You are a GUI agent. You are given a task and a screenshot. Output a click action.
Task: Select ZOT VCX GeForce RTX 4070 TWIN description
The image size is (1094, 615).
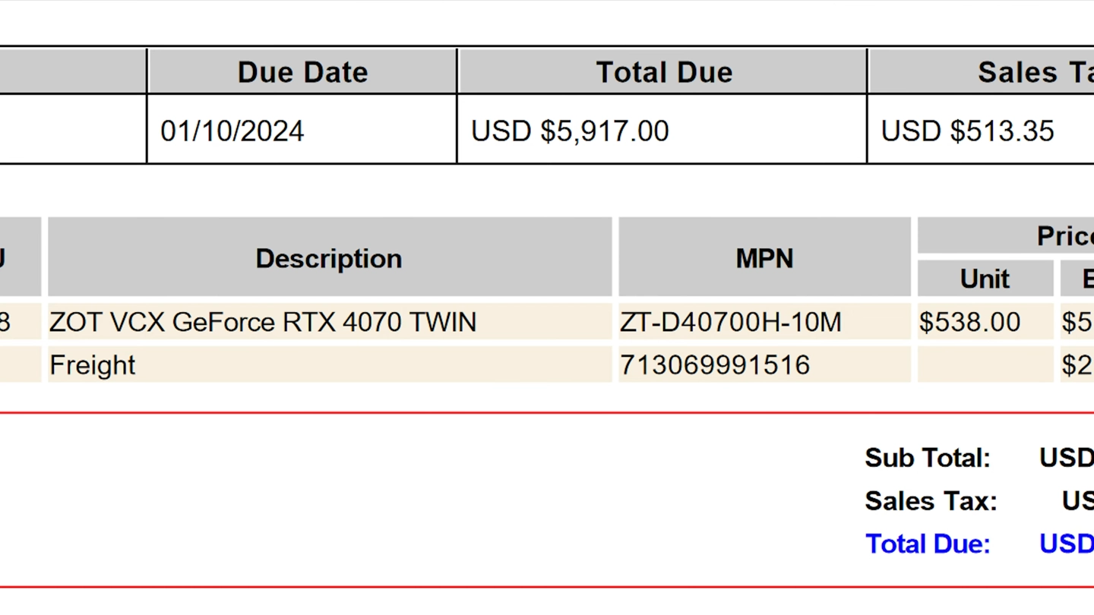263,322
